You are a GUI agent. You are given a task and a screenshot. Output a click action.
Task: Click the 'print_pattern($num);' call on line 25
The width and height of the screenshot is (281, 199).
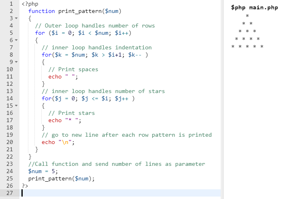pos(62,179)
